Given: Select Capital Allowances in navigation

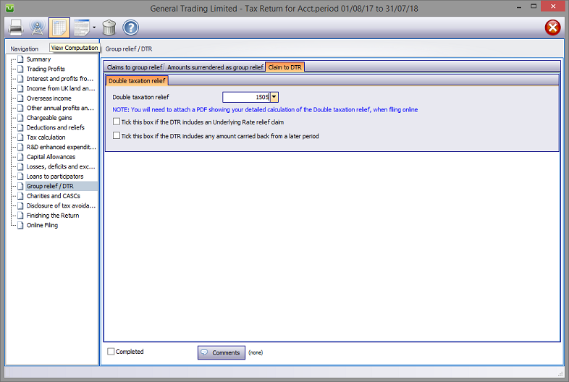Looking at the screenshot, I should pyautogui.click(x=51, y=157).
